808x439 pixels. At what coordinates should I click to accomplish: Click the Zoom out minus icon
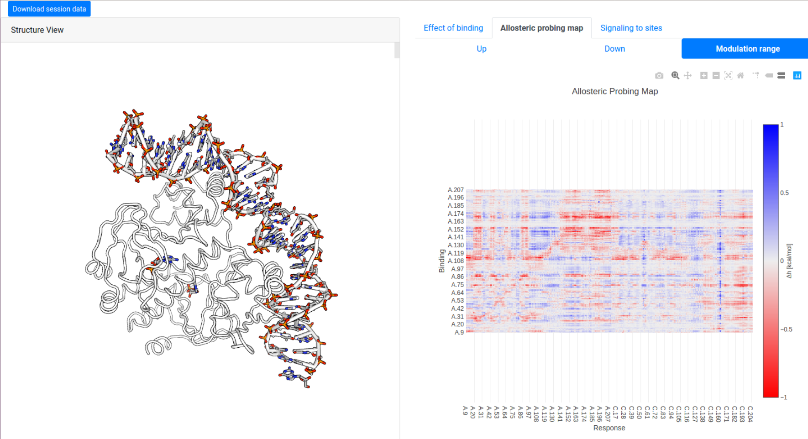click(x=716, y=76)
